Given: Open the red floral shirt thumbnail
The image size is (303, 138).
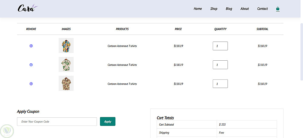Looking at the screenshot, I should 66,83.
